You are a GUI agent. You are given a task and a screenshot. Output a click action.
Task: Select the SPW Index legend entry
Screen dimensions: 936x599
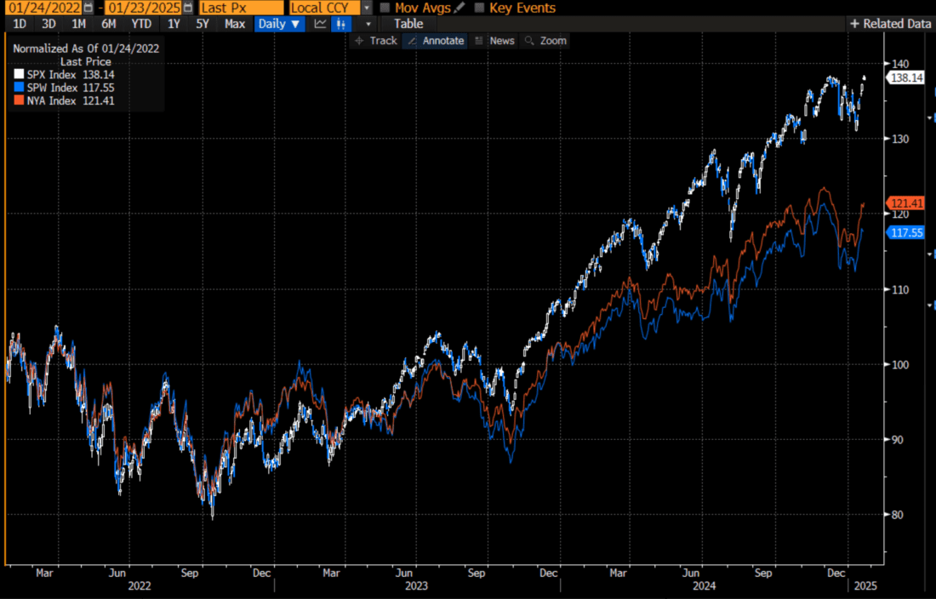pos(65,88)
